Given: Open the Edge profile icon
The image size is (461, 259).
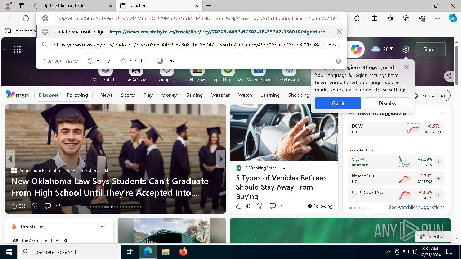Looking at the screenshot, I should click(x=8, y=6).
